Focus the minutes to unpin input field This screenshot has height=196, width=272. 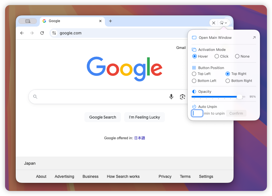197,113
